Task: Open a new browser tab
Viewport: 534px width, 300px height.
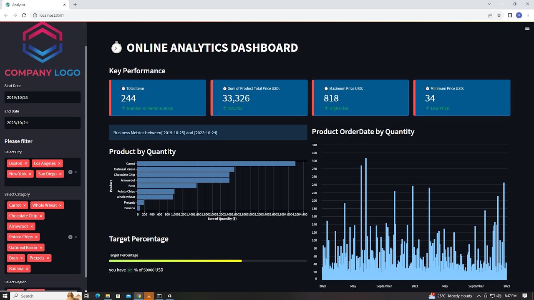Action: coord(75,5)
